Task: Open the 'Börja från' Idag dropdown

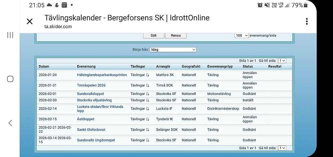Action: (x=173, y=50)
